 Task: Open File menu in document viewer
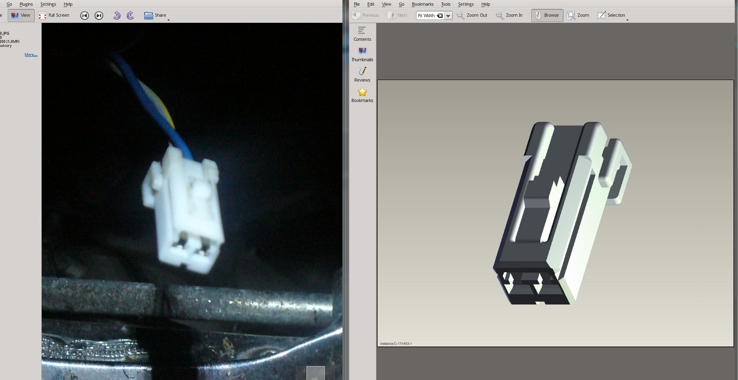357,4
